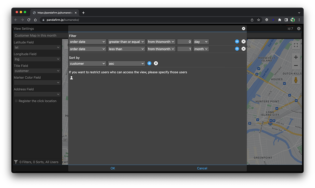Enable Register the click location checkbox
Screen dimensions: 315x188
tap(16, 101)
